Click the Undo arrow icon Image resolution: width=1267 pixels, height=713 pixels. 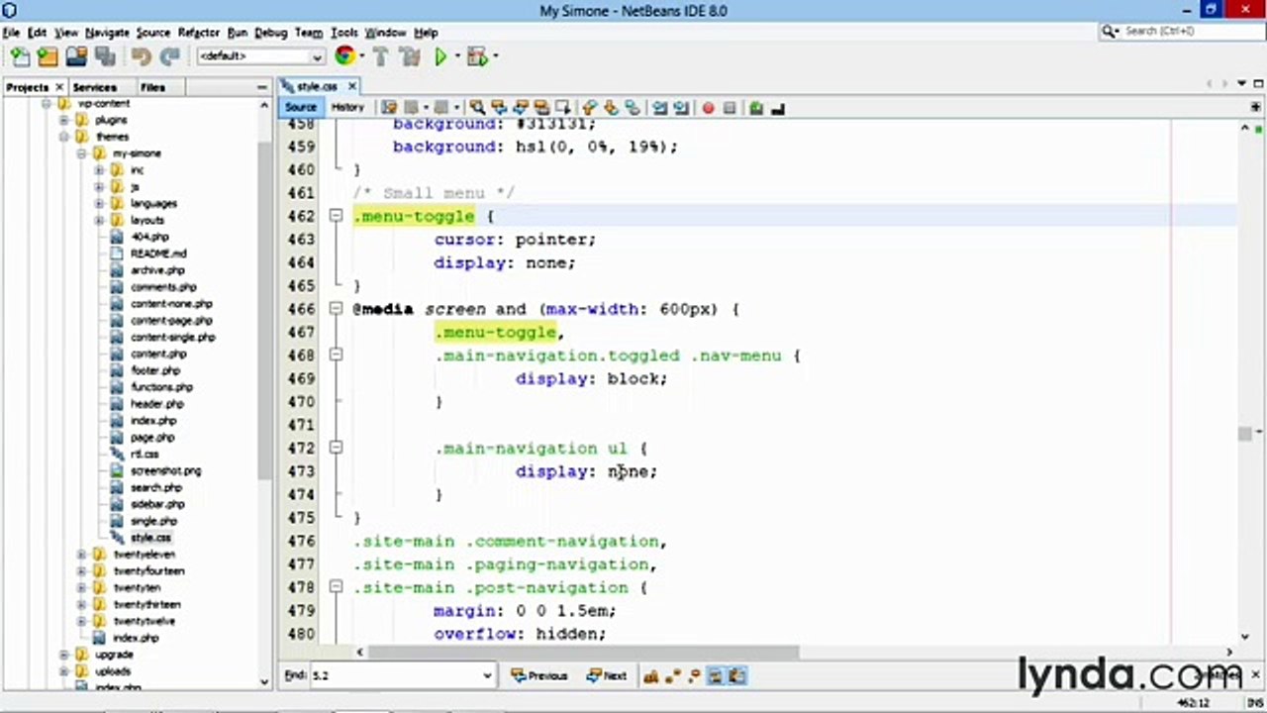tap(141, 56)
